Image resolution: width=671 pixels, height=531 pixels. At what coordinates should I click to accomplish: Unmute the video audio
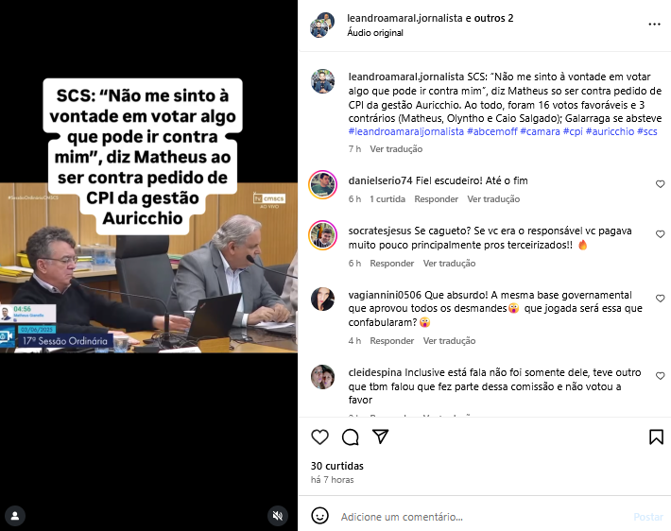pos(278,516)
